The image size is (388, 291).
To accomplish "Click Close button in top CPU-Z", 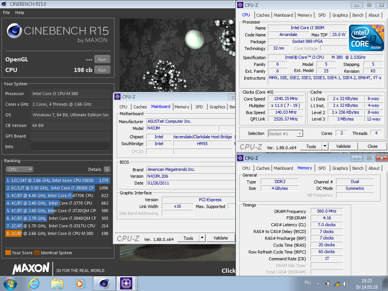I will (x=372, y=147).
